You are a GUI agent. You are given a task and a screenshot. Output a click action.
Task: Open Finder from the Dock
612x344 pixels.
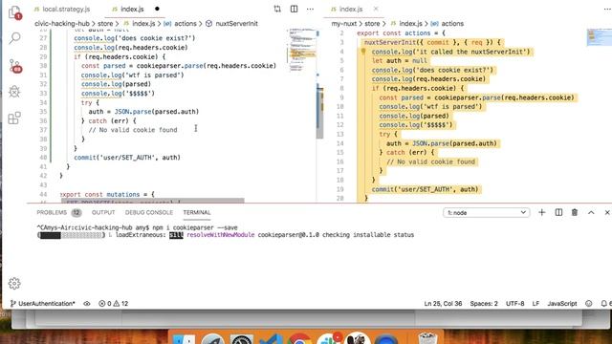pyautogui.click(x=184, y=340)
